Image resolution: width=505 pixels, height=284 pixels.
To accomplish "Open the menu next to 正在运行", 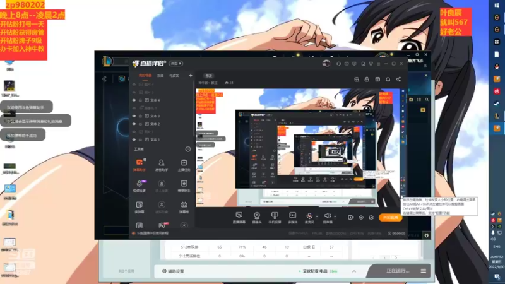I will point(424,271).
